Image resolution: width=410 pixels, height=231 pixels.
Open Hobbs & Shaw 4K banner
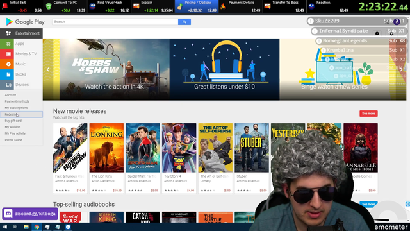point(115,69)
